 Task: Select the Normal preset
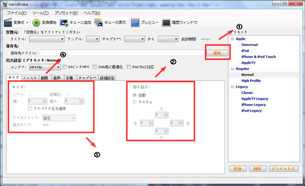248,75
